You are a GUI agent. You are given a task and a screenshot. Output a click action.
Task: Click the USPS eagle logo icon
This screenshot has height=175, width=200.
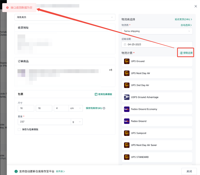click(127, 97)
